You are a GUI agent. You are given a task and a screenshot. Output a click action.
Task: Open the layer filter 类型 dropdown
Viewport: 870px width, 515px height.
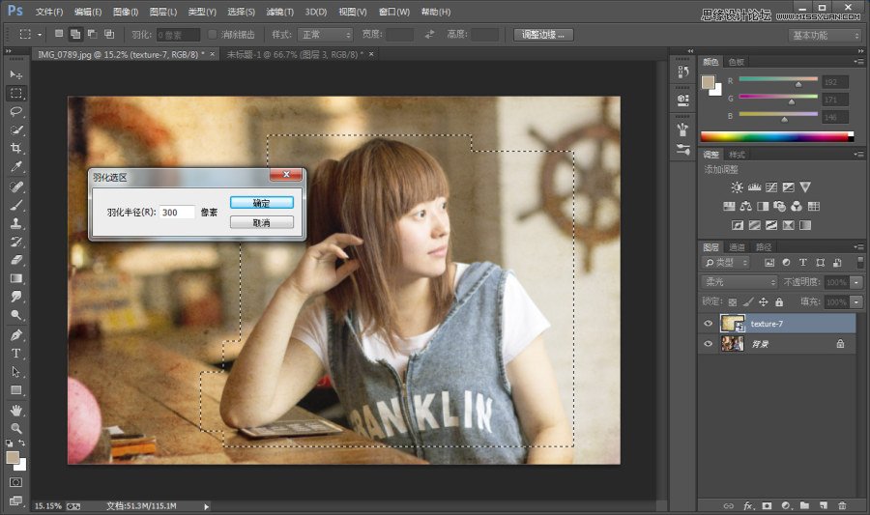(726, 262)
